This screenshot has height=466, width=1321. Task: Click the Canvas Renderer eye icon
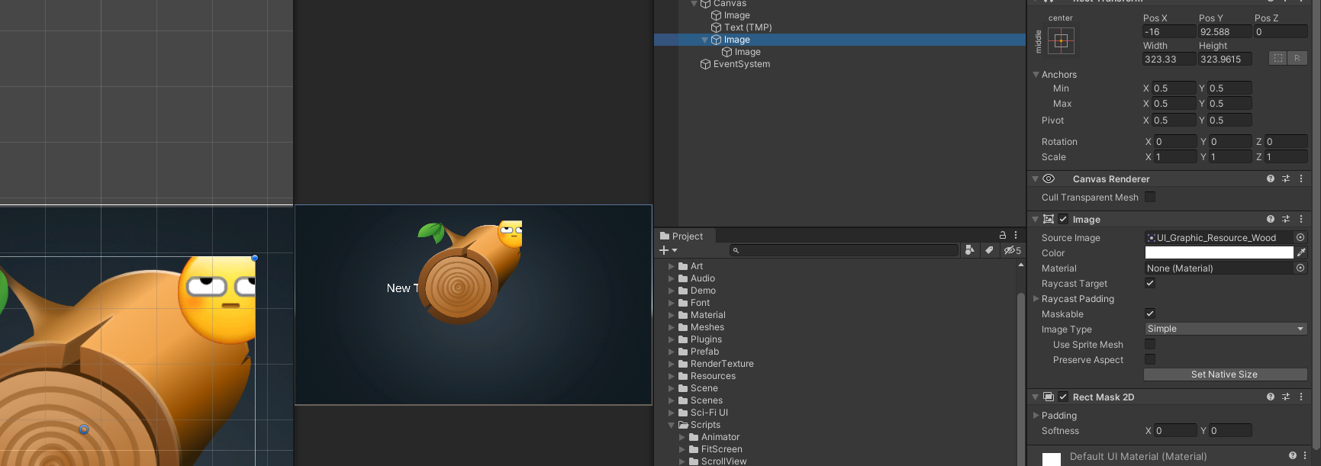click(x=1049, y=178)
